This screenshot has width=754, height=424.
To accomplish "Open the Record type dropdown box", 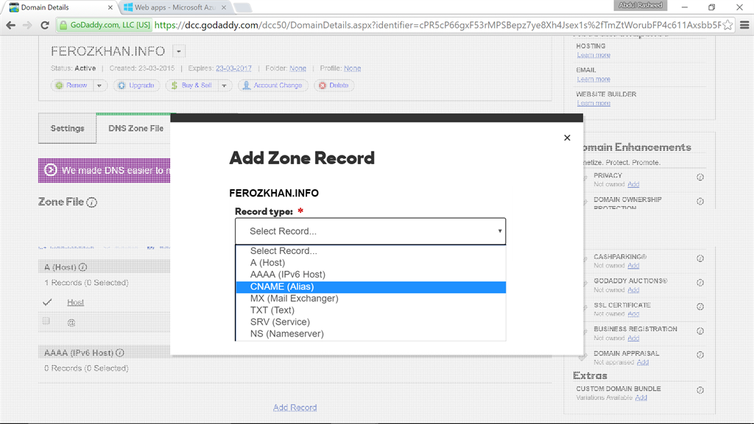I will [x=370, y=231].
